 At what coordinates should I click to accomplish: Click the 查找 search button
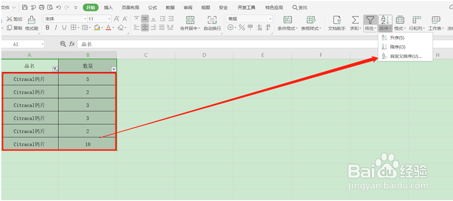(x=300, y=8)
